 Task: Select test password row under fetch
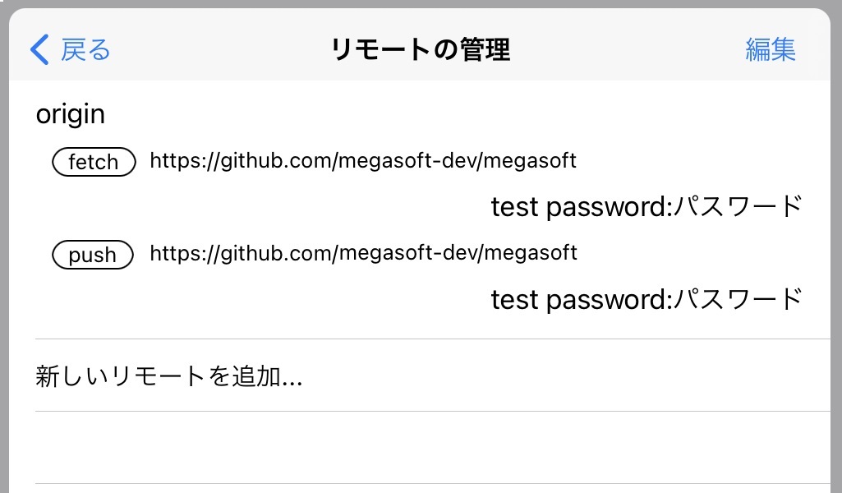(646, 206)
